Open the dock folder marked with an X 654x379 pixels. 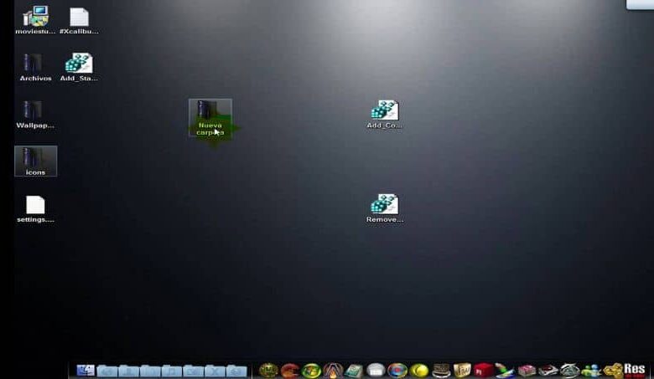point(215,371)
